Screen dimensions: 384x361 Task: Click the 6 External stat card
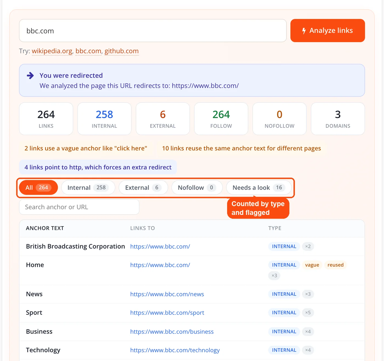tap(163, 119)
